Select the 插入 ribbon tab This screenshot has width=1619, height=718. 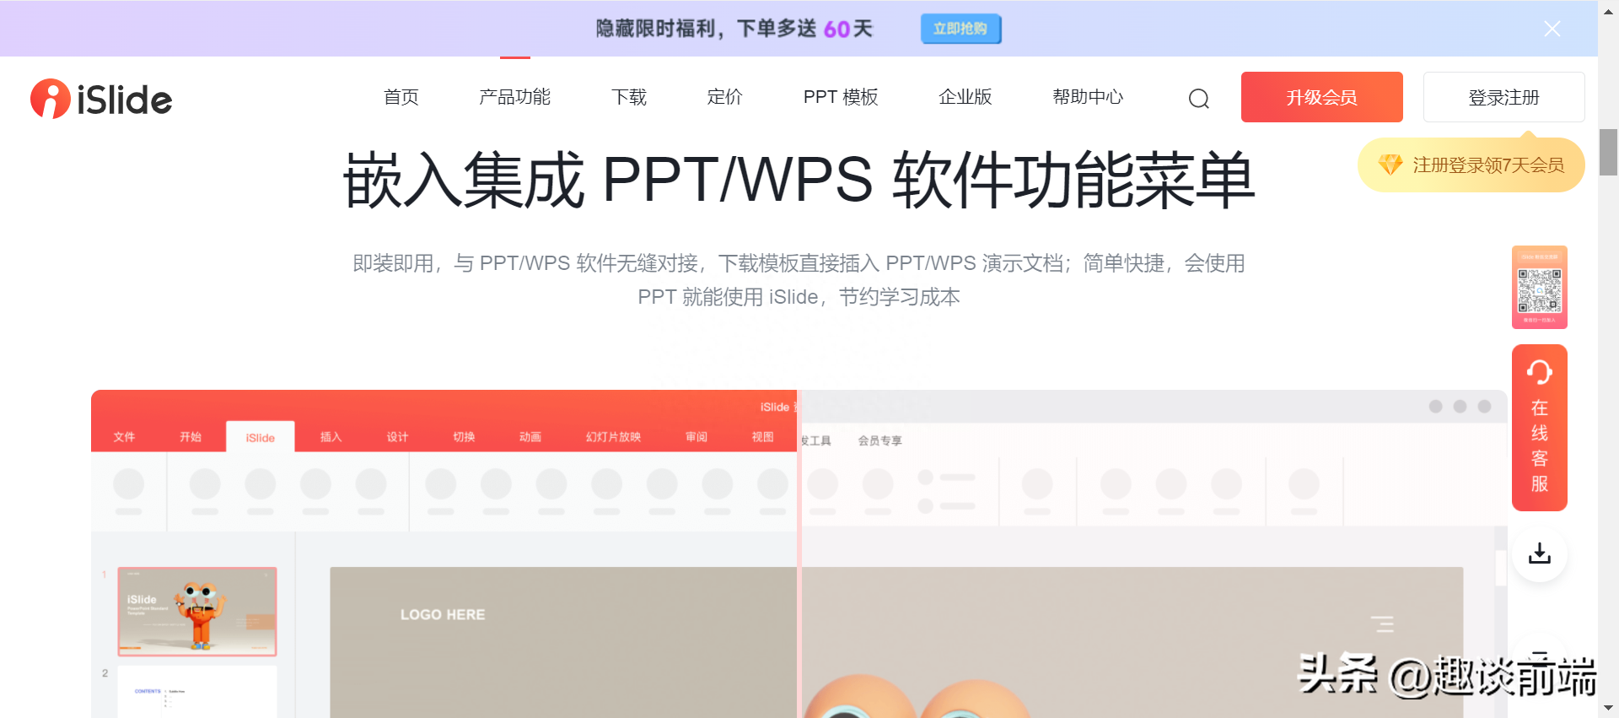tap(331, 437)
